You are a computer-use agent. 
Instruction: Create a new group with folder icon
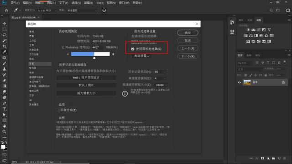[x=273, y=158]
